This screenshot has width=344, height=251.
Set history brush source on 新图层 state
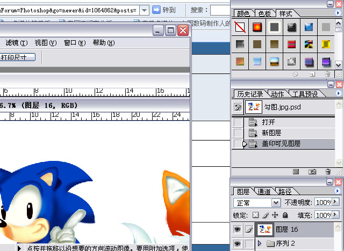point(238,133)
